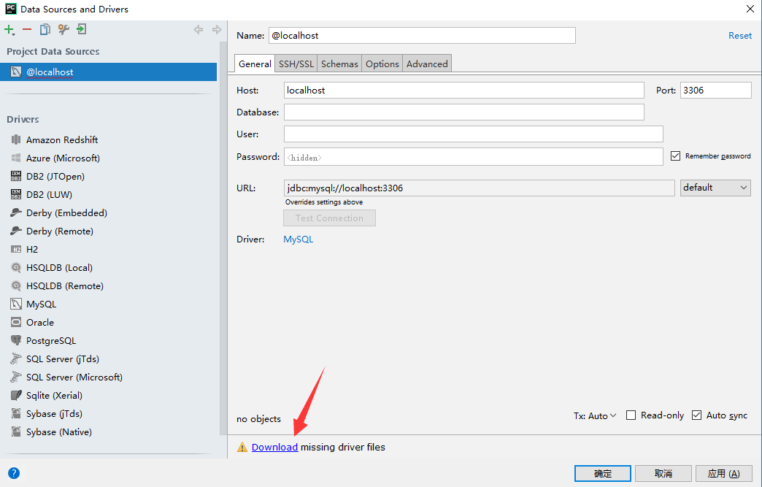Select the DB2 (LUW) driver icon
Screen dimensions: 762x487
16,194
